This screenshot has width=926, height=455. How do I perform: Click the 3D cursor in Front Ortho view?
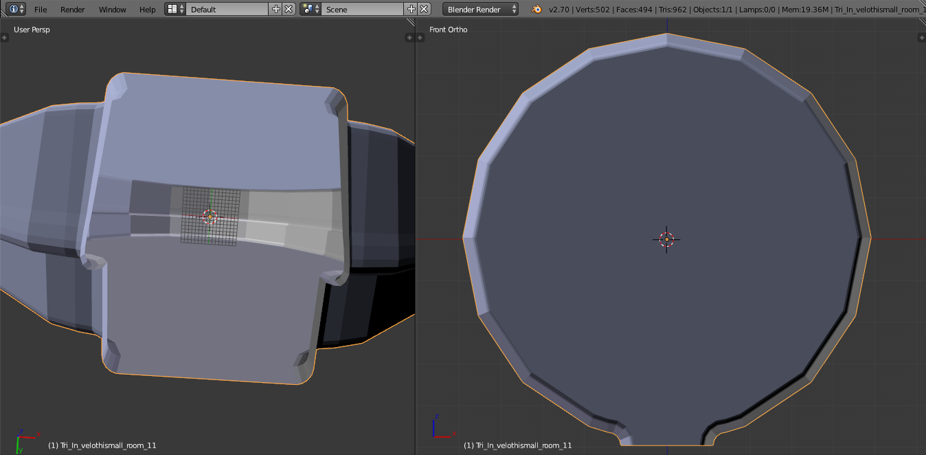666,239
